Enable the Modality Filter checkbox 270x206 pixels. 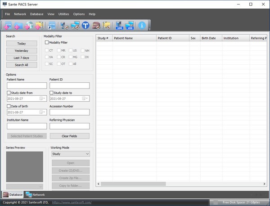coord(47,42)
